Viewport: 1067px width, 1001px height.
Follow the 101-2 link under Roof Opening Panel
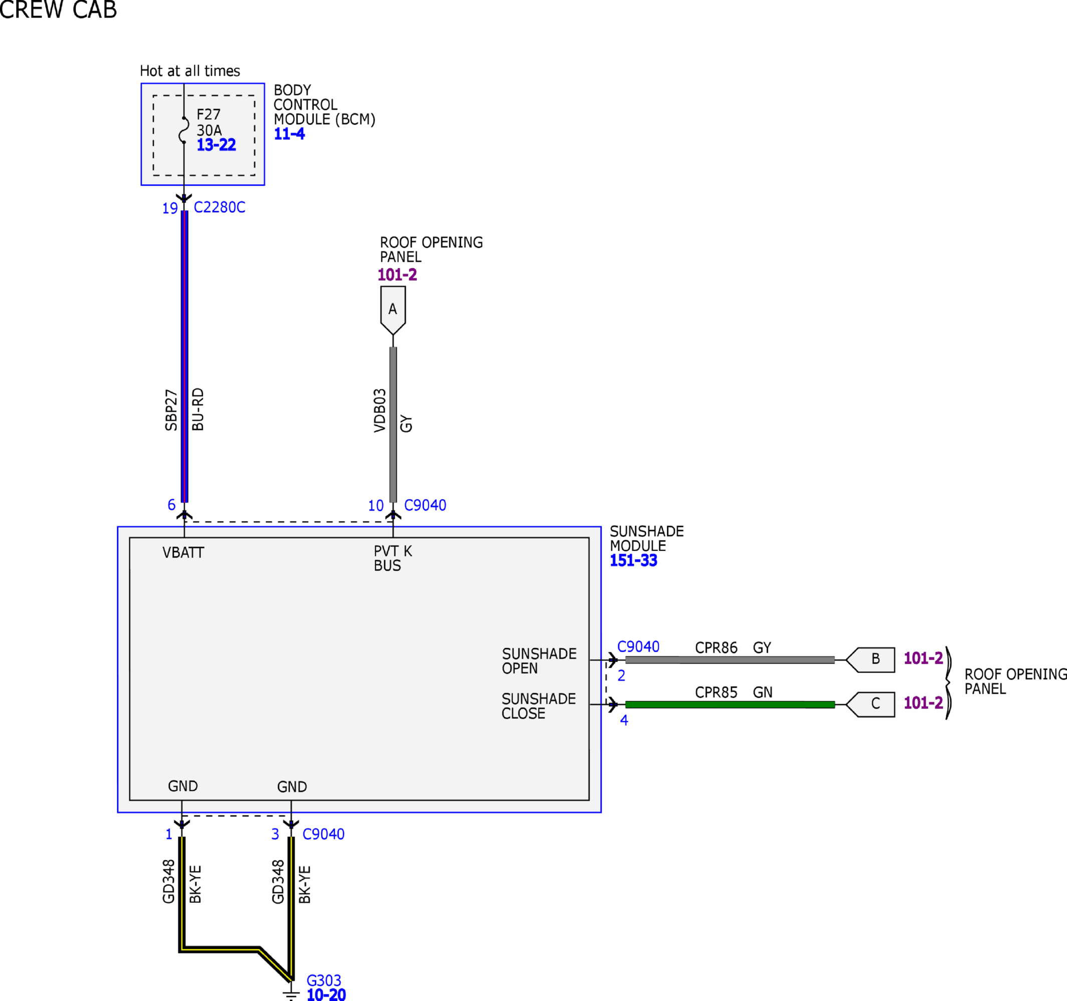tap(397, 274)
